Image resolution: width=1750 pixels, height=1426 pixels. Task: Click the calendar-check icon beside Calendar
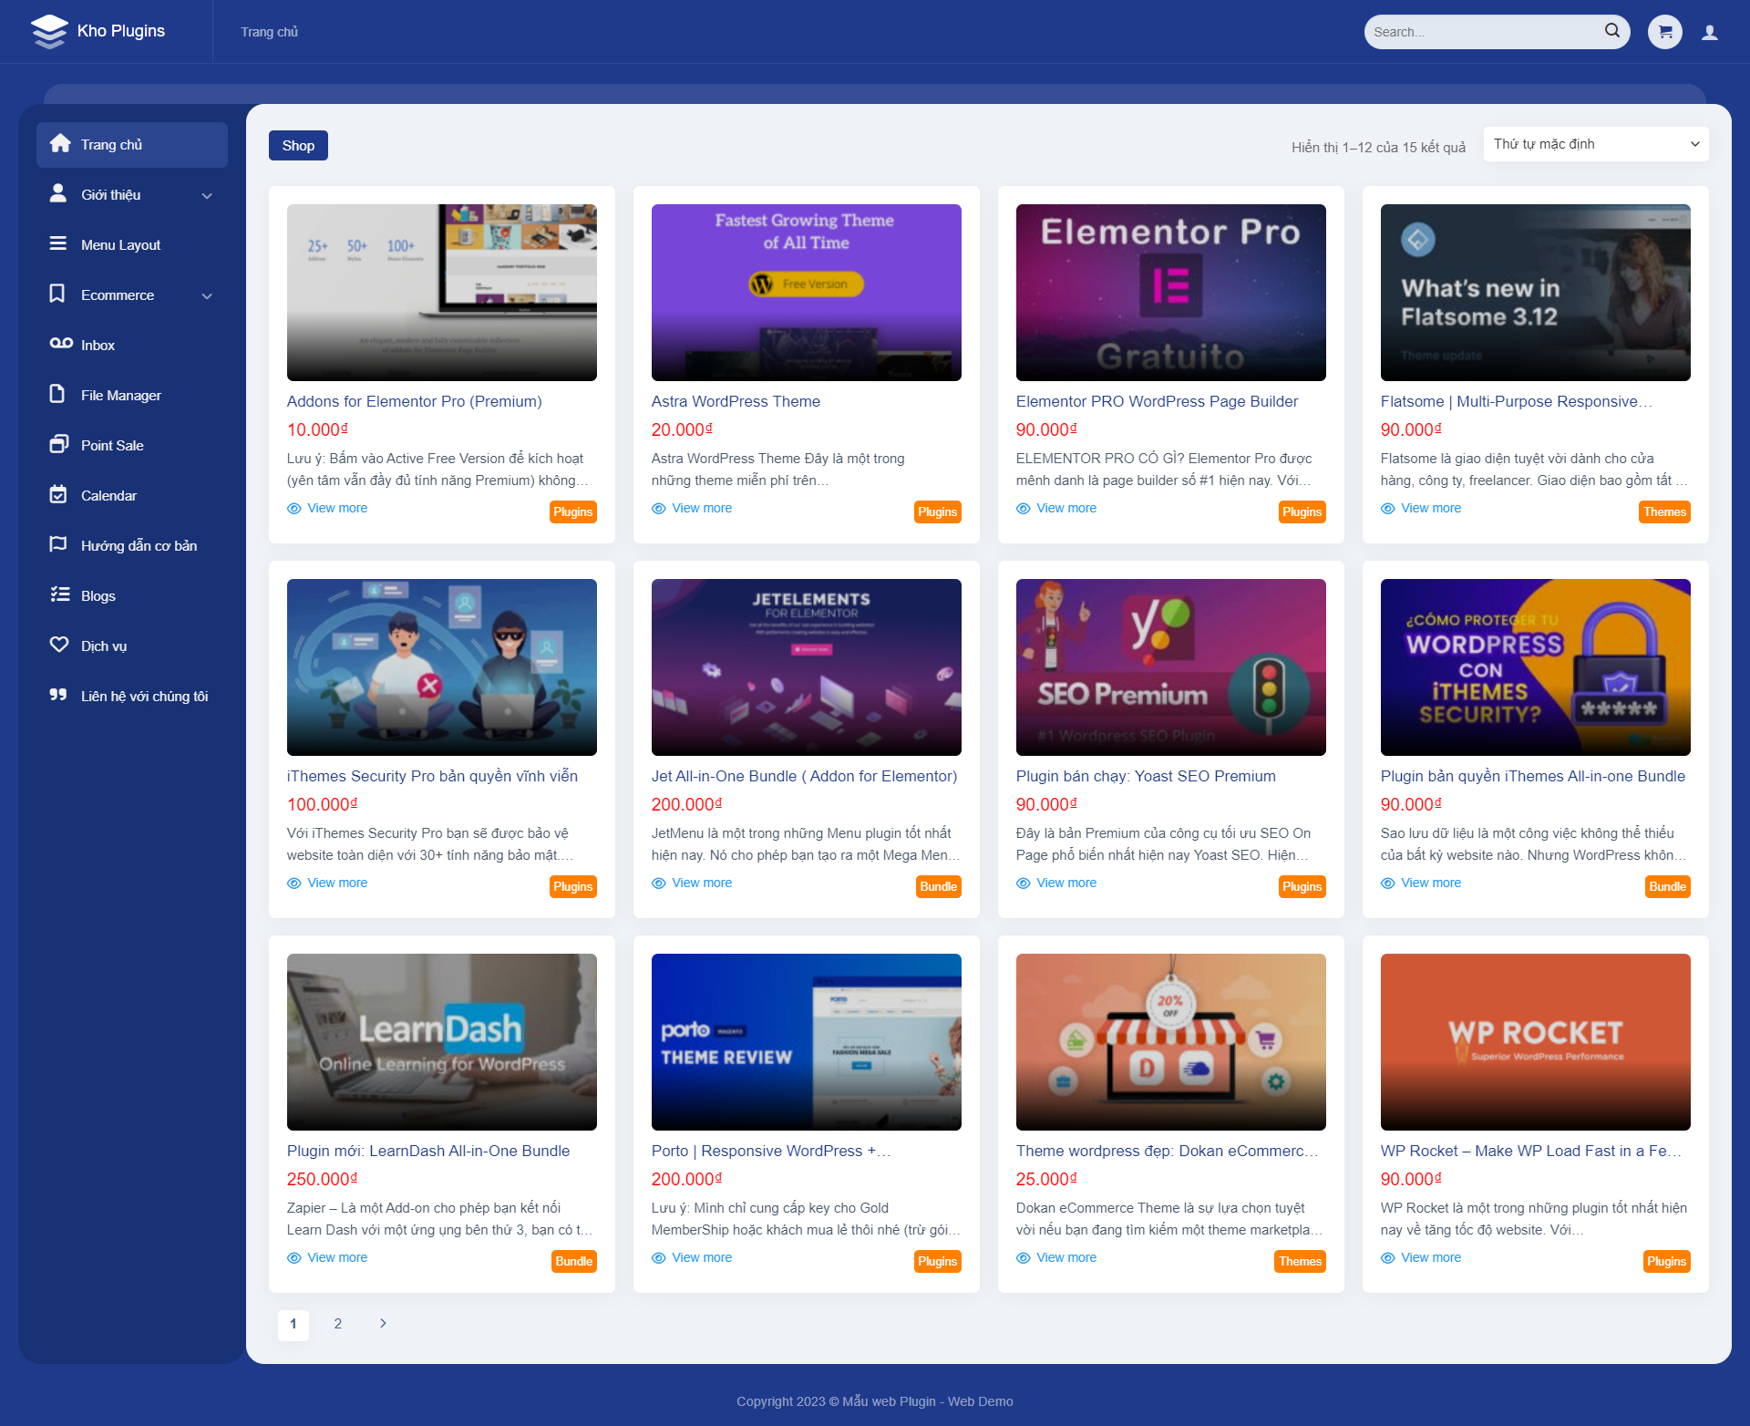(58, 494)
